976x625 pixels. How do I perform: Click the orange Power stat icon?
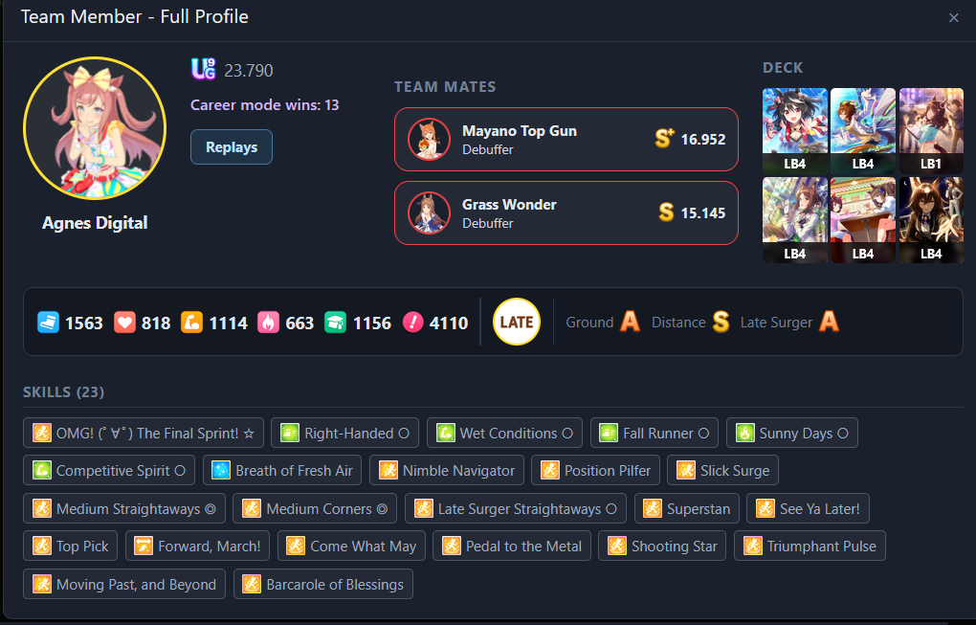pyautogui.click(x=191, y=323)
